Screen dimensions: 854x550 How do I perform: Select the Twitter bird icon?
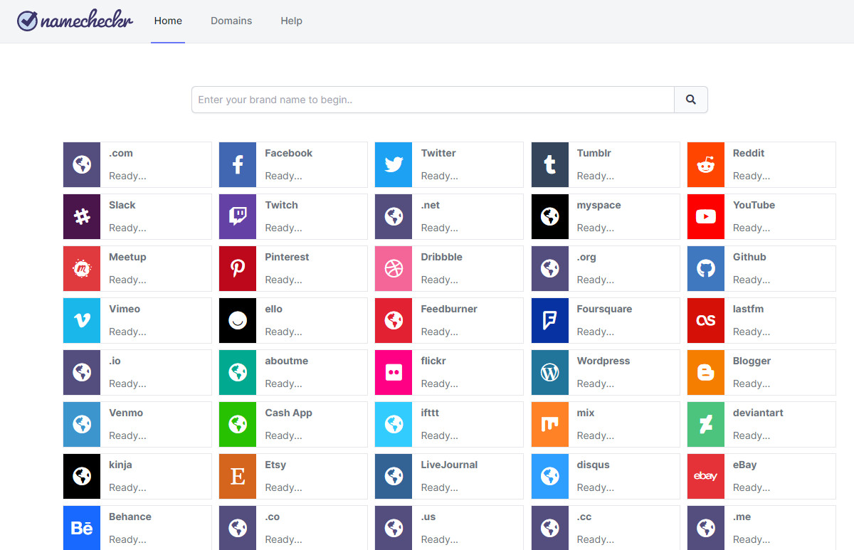tap(394, 165)
